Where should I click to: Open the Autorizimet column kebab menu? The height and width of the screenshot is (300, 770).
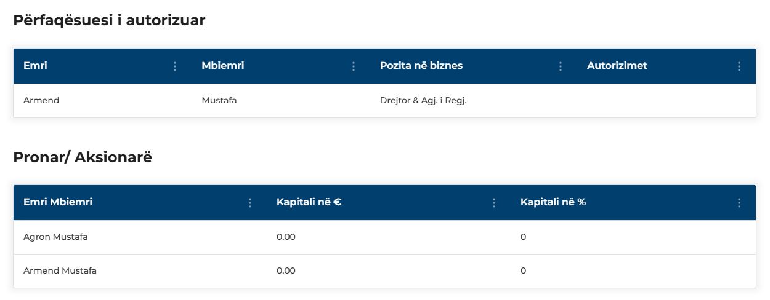739,66
